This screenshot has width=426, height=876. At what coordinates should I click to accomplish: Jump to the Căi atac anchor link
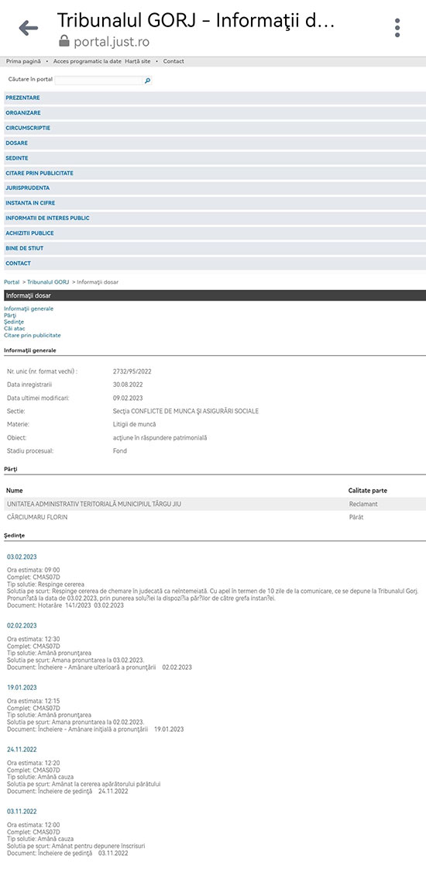(15, 329)
